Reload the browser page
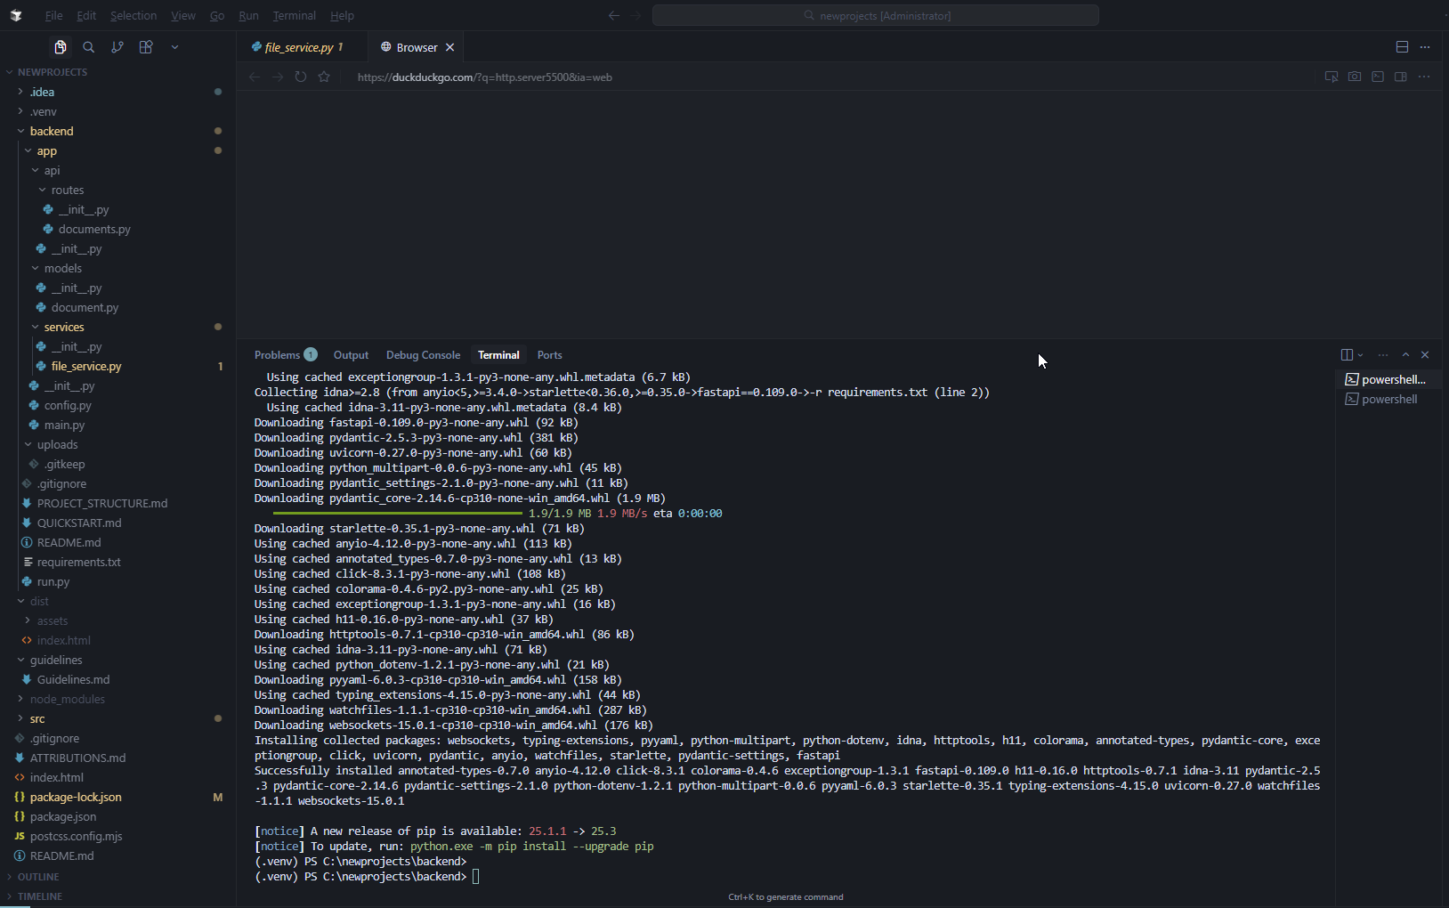Image resolution: width=1449 pixels, height=908 pixels. (x=301, y=77)
